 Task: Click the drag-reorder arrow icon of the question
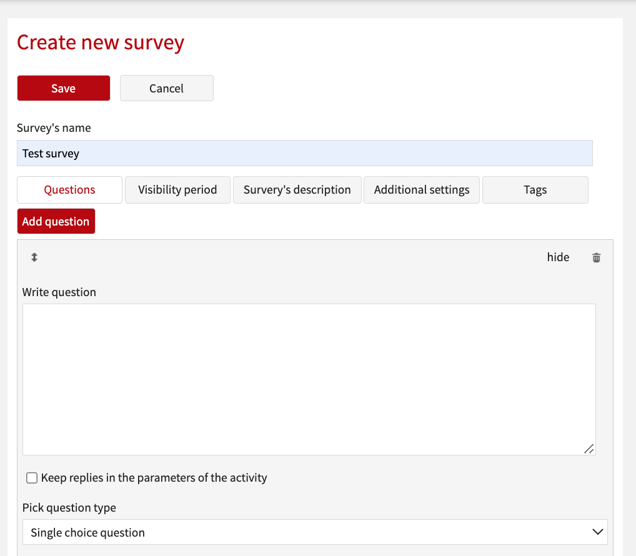pos(34,257)
